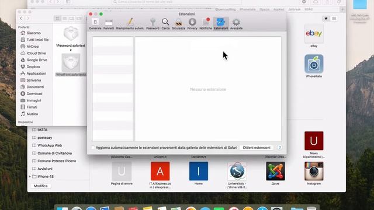
Task: Enable automatic extension updates checkbox
Action: (93, 148)
